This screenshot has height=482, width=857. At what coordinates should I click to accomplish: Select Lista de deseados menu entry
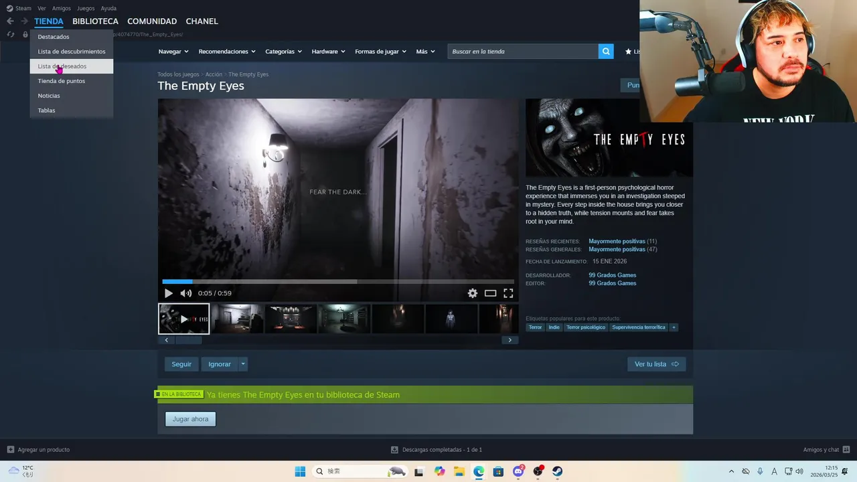click(x=71, y=66)
